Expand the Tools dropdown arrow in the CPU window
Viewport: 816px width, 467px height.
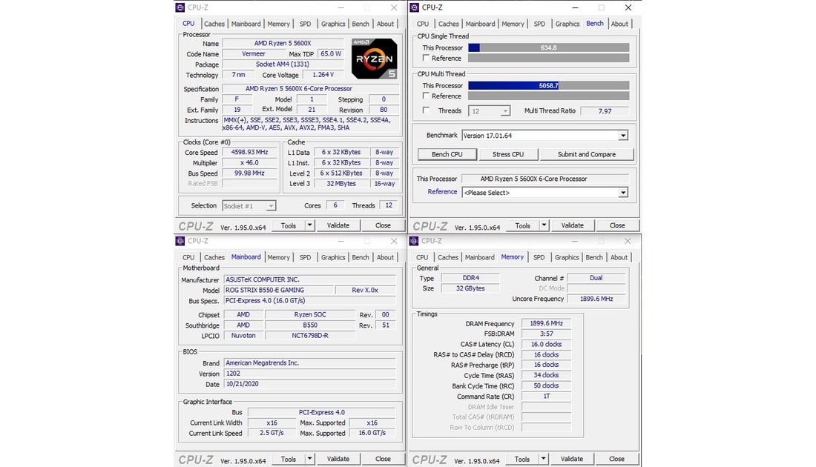tap(309, 225)
